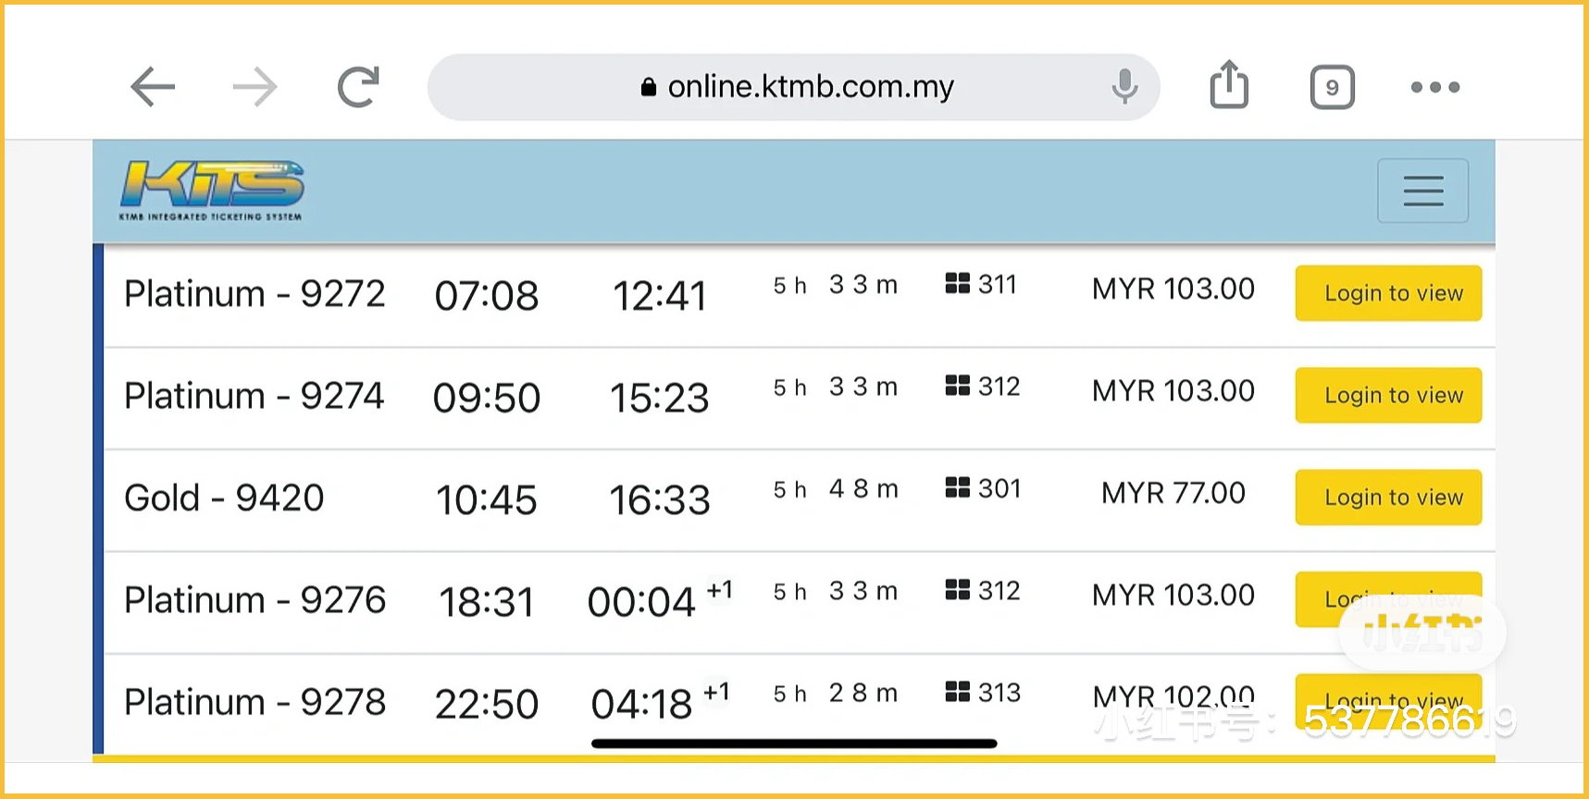The width and height of the screenshot is (1589, 799).
Task: Select the Gold - 9420 train name
Action: click(224, 498)
